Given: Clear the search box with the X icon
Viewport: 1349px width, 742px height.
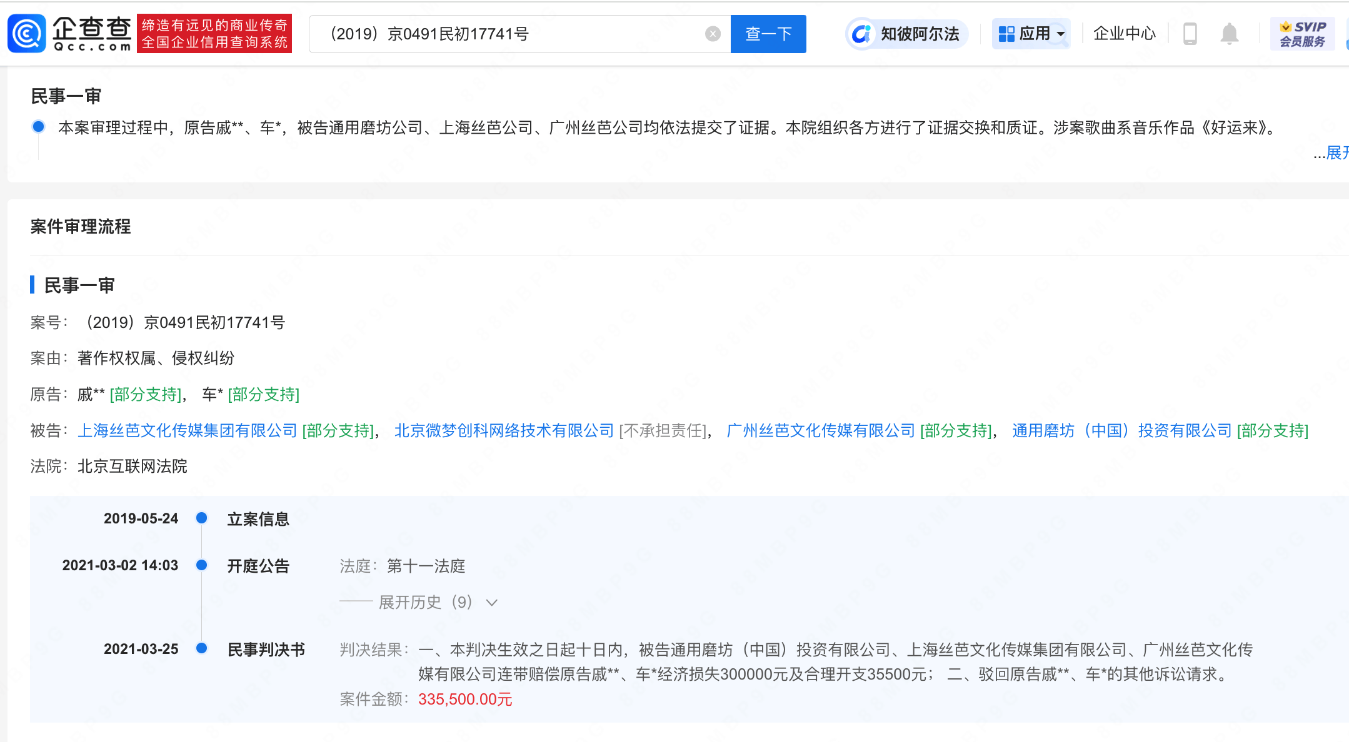Looking at the screenshot, I should click(x=713, y=34).
